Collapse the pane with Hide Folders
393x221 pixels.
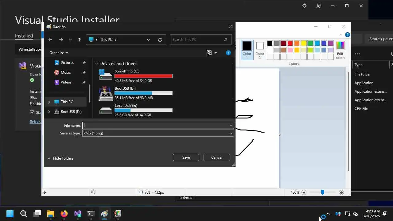click(x=60, y=158)
